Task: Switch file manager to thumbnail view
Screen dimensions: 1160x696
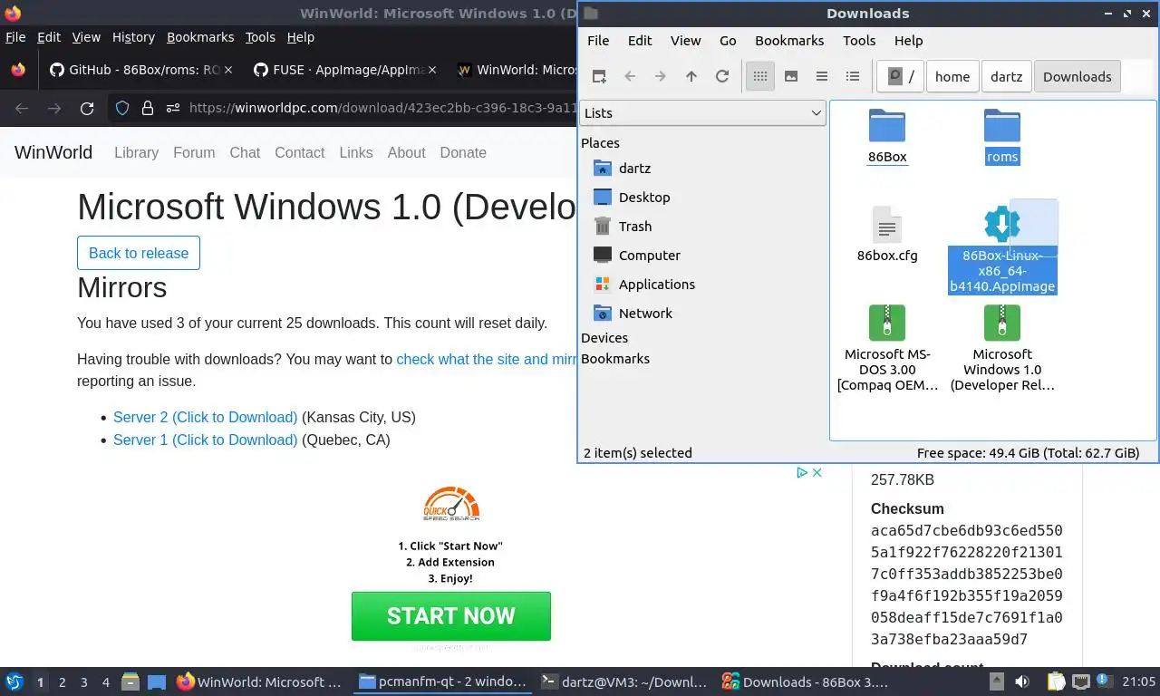Action: pos(791,76)
